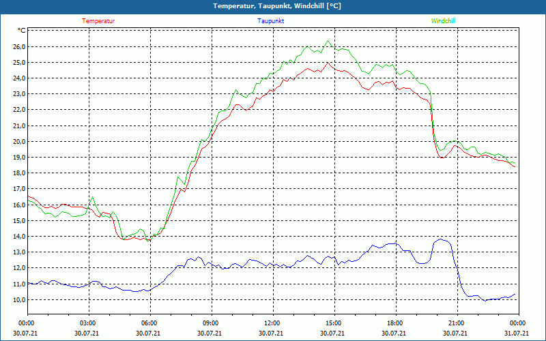
Task: Click the 09:00 time axis label
Action: pyautogui.click(x=211, y=323)
